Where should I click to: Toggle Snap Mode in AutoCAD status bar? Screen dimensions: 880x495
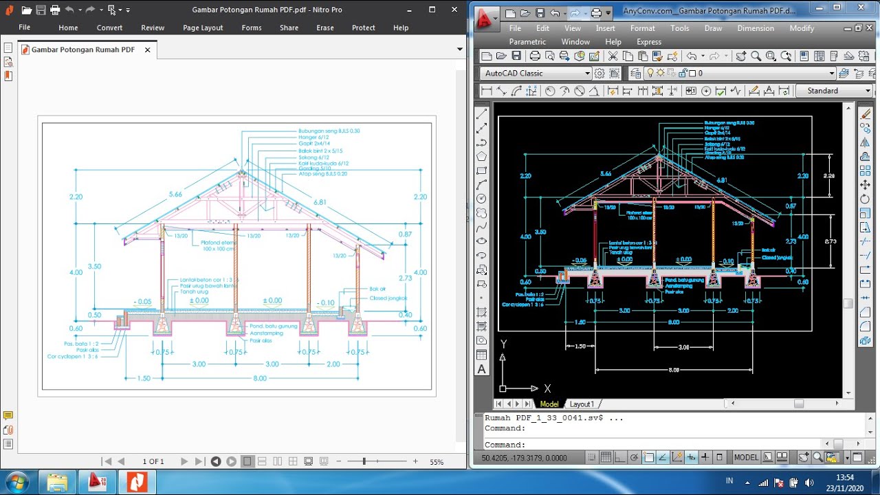tap(592, 457)
